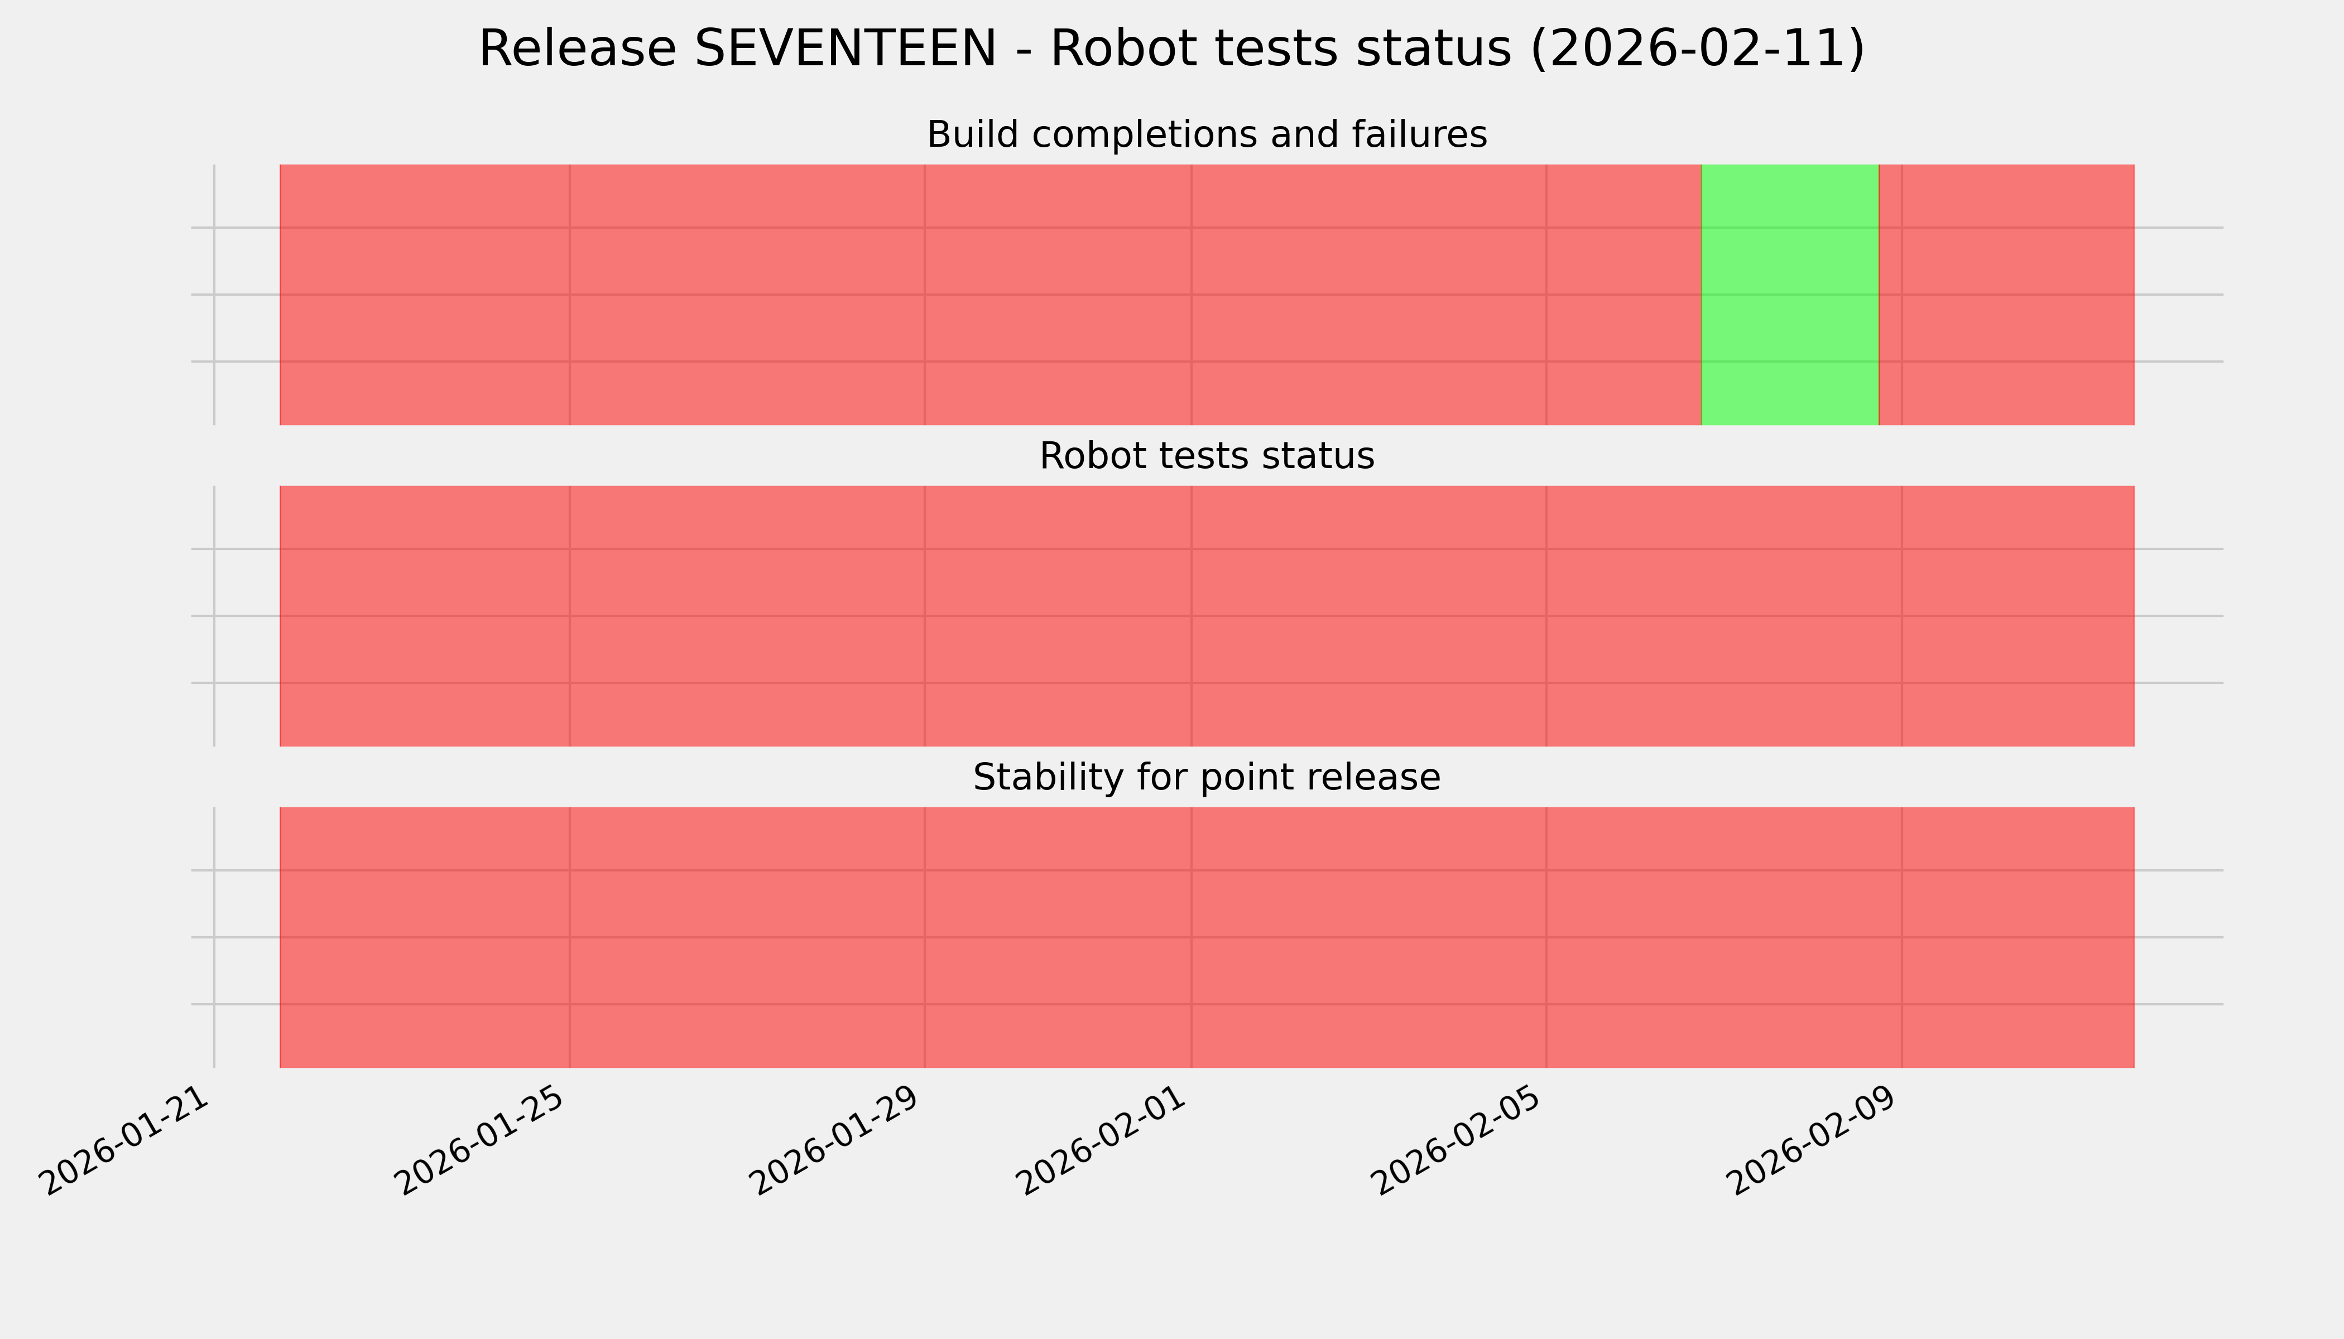Click the left vertical axis of Stability chart
The width and height of the screenshot is (2344, 1339).
[214, 937]
